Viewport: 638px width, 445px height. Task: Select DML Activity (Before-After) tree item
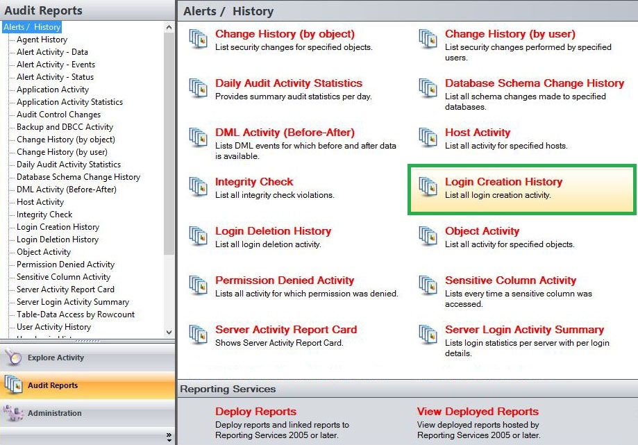coord(67,190)
